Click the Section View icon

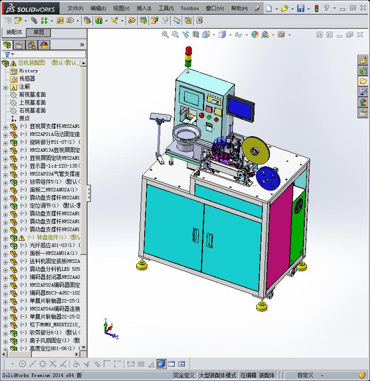tap(196, 34)
